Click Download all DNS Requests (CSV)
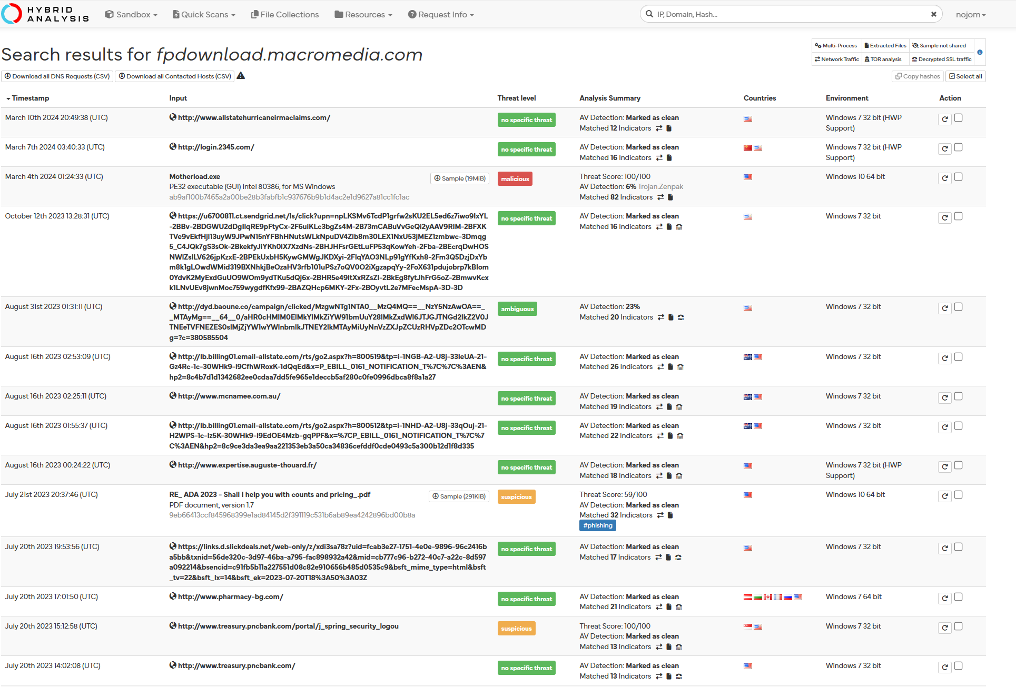The image size is (1016, 687). point(57,76)
